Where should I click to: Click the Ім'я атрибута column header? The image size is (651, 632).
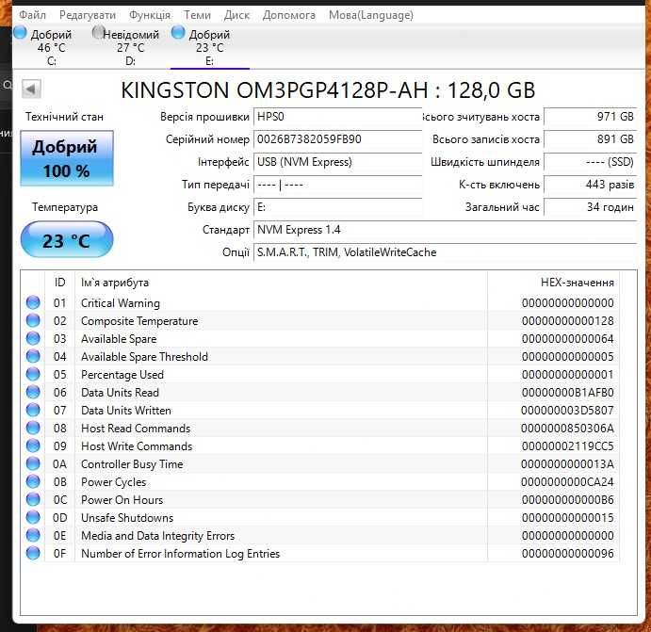[x=281, y=283]
